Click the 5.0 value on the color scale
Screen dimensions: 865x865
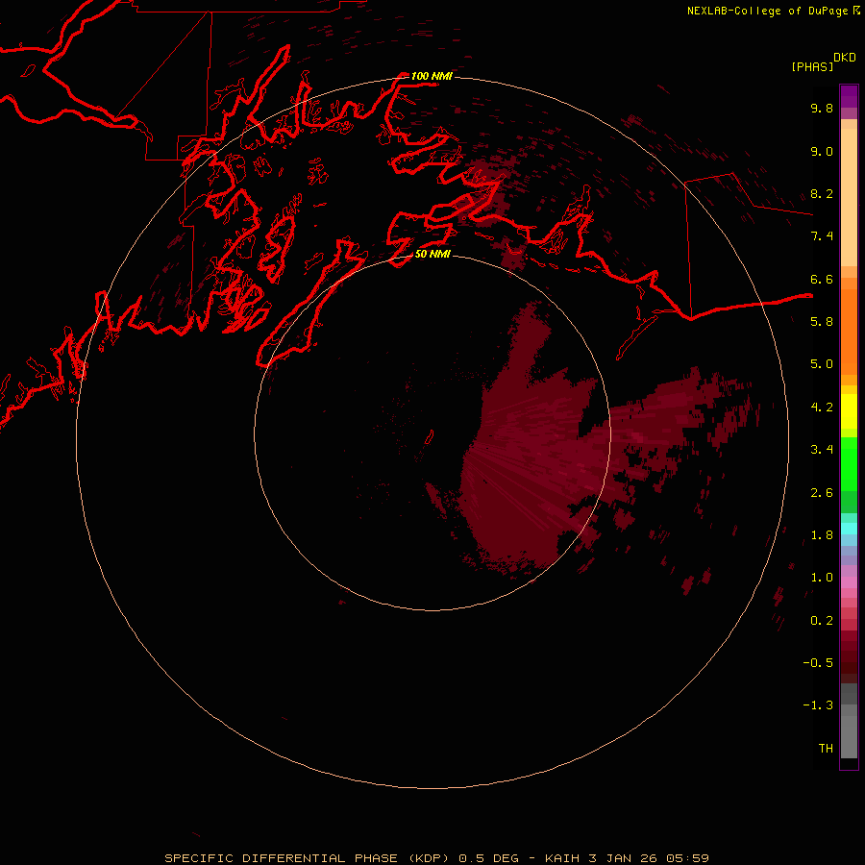pos(822,364)
